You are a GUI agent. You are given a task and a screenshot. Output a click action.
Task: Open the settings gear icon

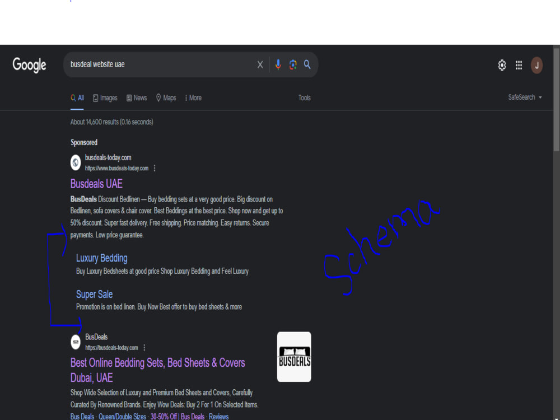click(x=502, y=66)
